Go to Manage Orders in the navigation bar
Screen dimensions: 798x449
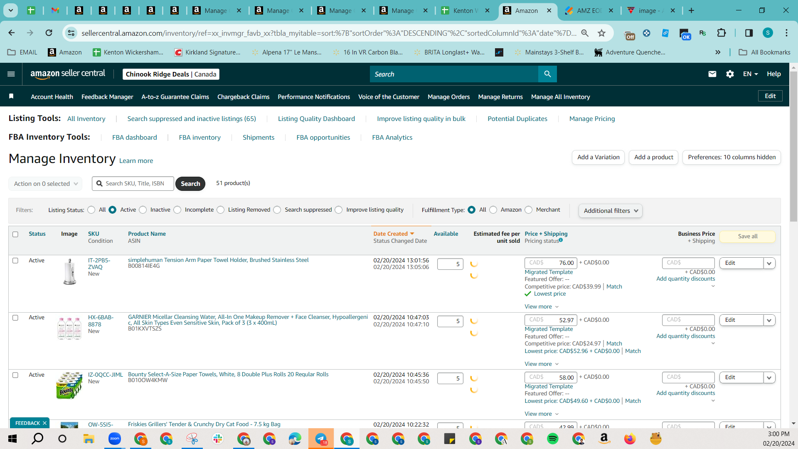click(x=449, y=97)
